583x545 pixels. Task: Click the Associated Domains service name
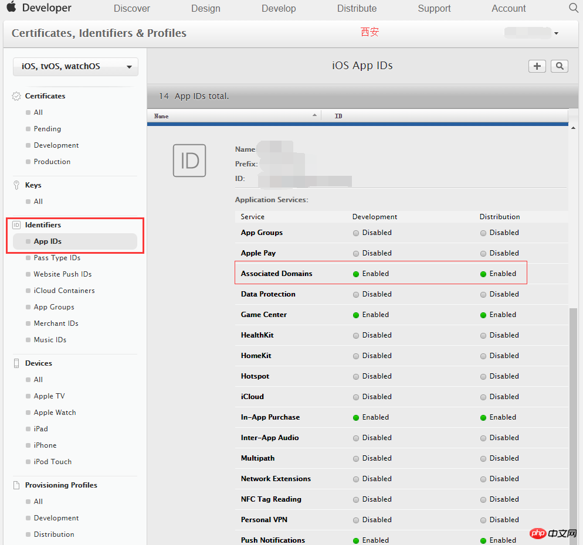click(x=276, y=274)
